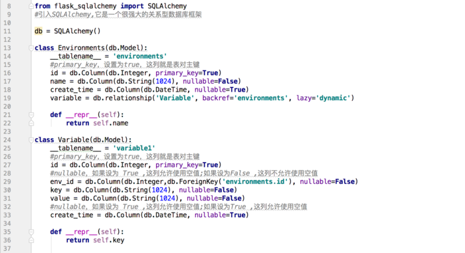Click 'variable' attribute name on line 19
This screenshot has width=465, height=253.
(x=66, y=98)
